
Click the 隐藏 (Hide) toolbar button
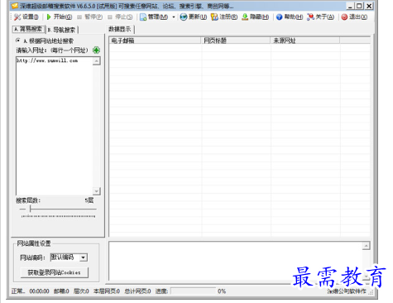pos(255,17)
